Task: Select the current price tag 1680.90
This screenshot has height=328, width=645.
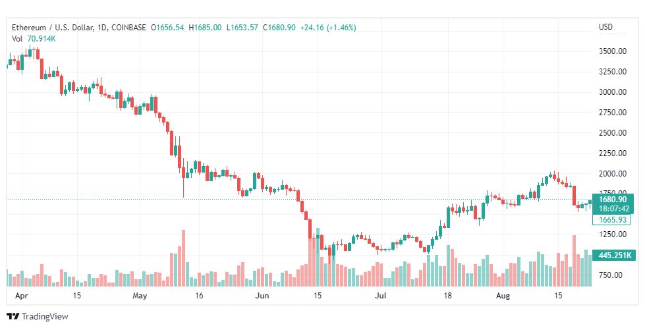Action: tap(613, 200)
